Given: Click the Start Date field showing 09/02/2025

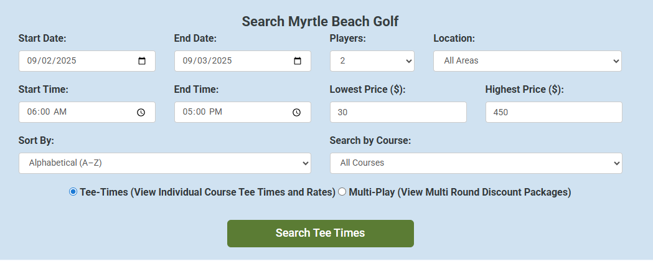Looking at the screenshot, I should pyautogui.click(x=68, y=61).
